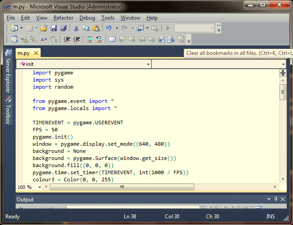Screen dimensions: 293x225
Task: Click the horizontal scrollbar thumb in the editor
Action: tap(122, 187)
